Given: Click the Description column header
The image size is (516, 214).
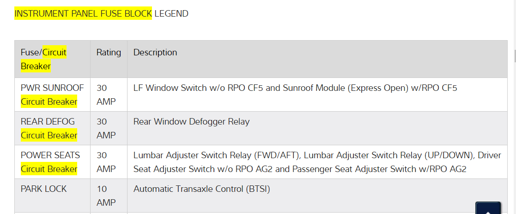Looking at the screenshot, I should click(155, 53).
